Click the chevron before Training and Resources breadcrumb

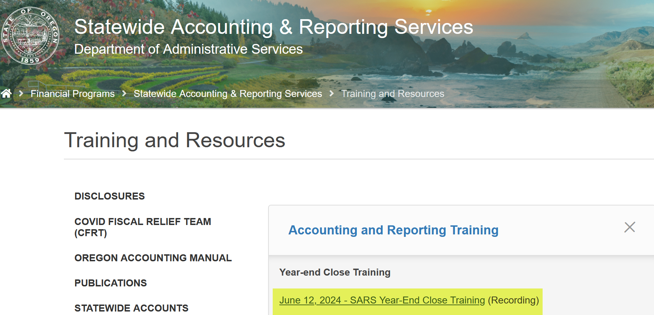332,93
